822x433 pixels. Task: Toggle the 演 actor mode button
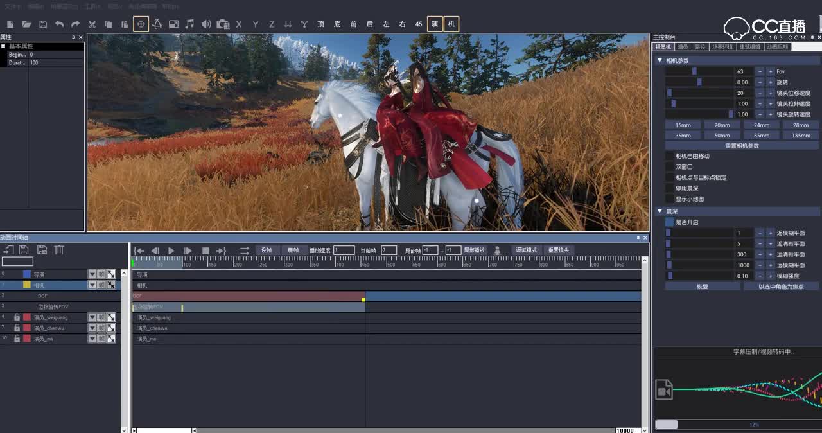435,24
